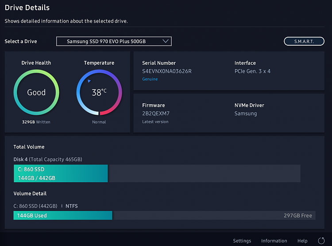Click the C: 860 SSD total volume bar

pos(61,173)
